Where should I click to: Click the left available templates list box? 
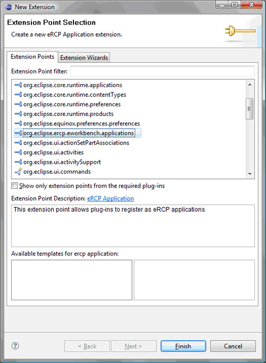(72, 280)
